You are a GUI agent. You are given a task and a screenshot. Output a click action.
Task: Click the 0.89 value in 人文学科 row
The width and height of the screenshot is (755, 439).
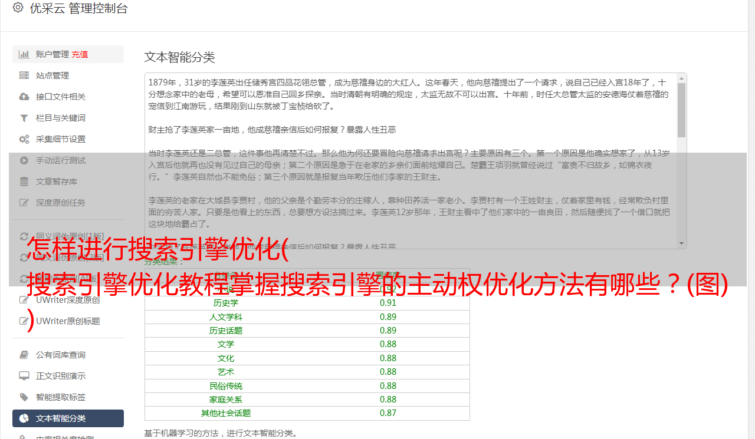(x=388, y=317)
